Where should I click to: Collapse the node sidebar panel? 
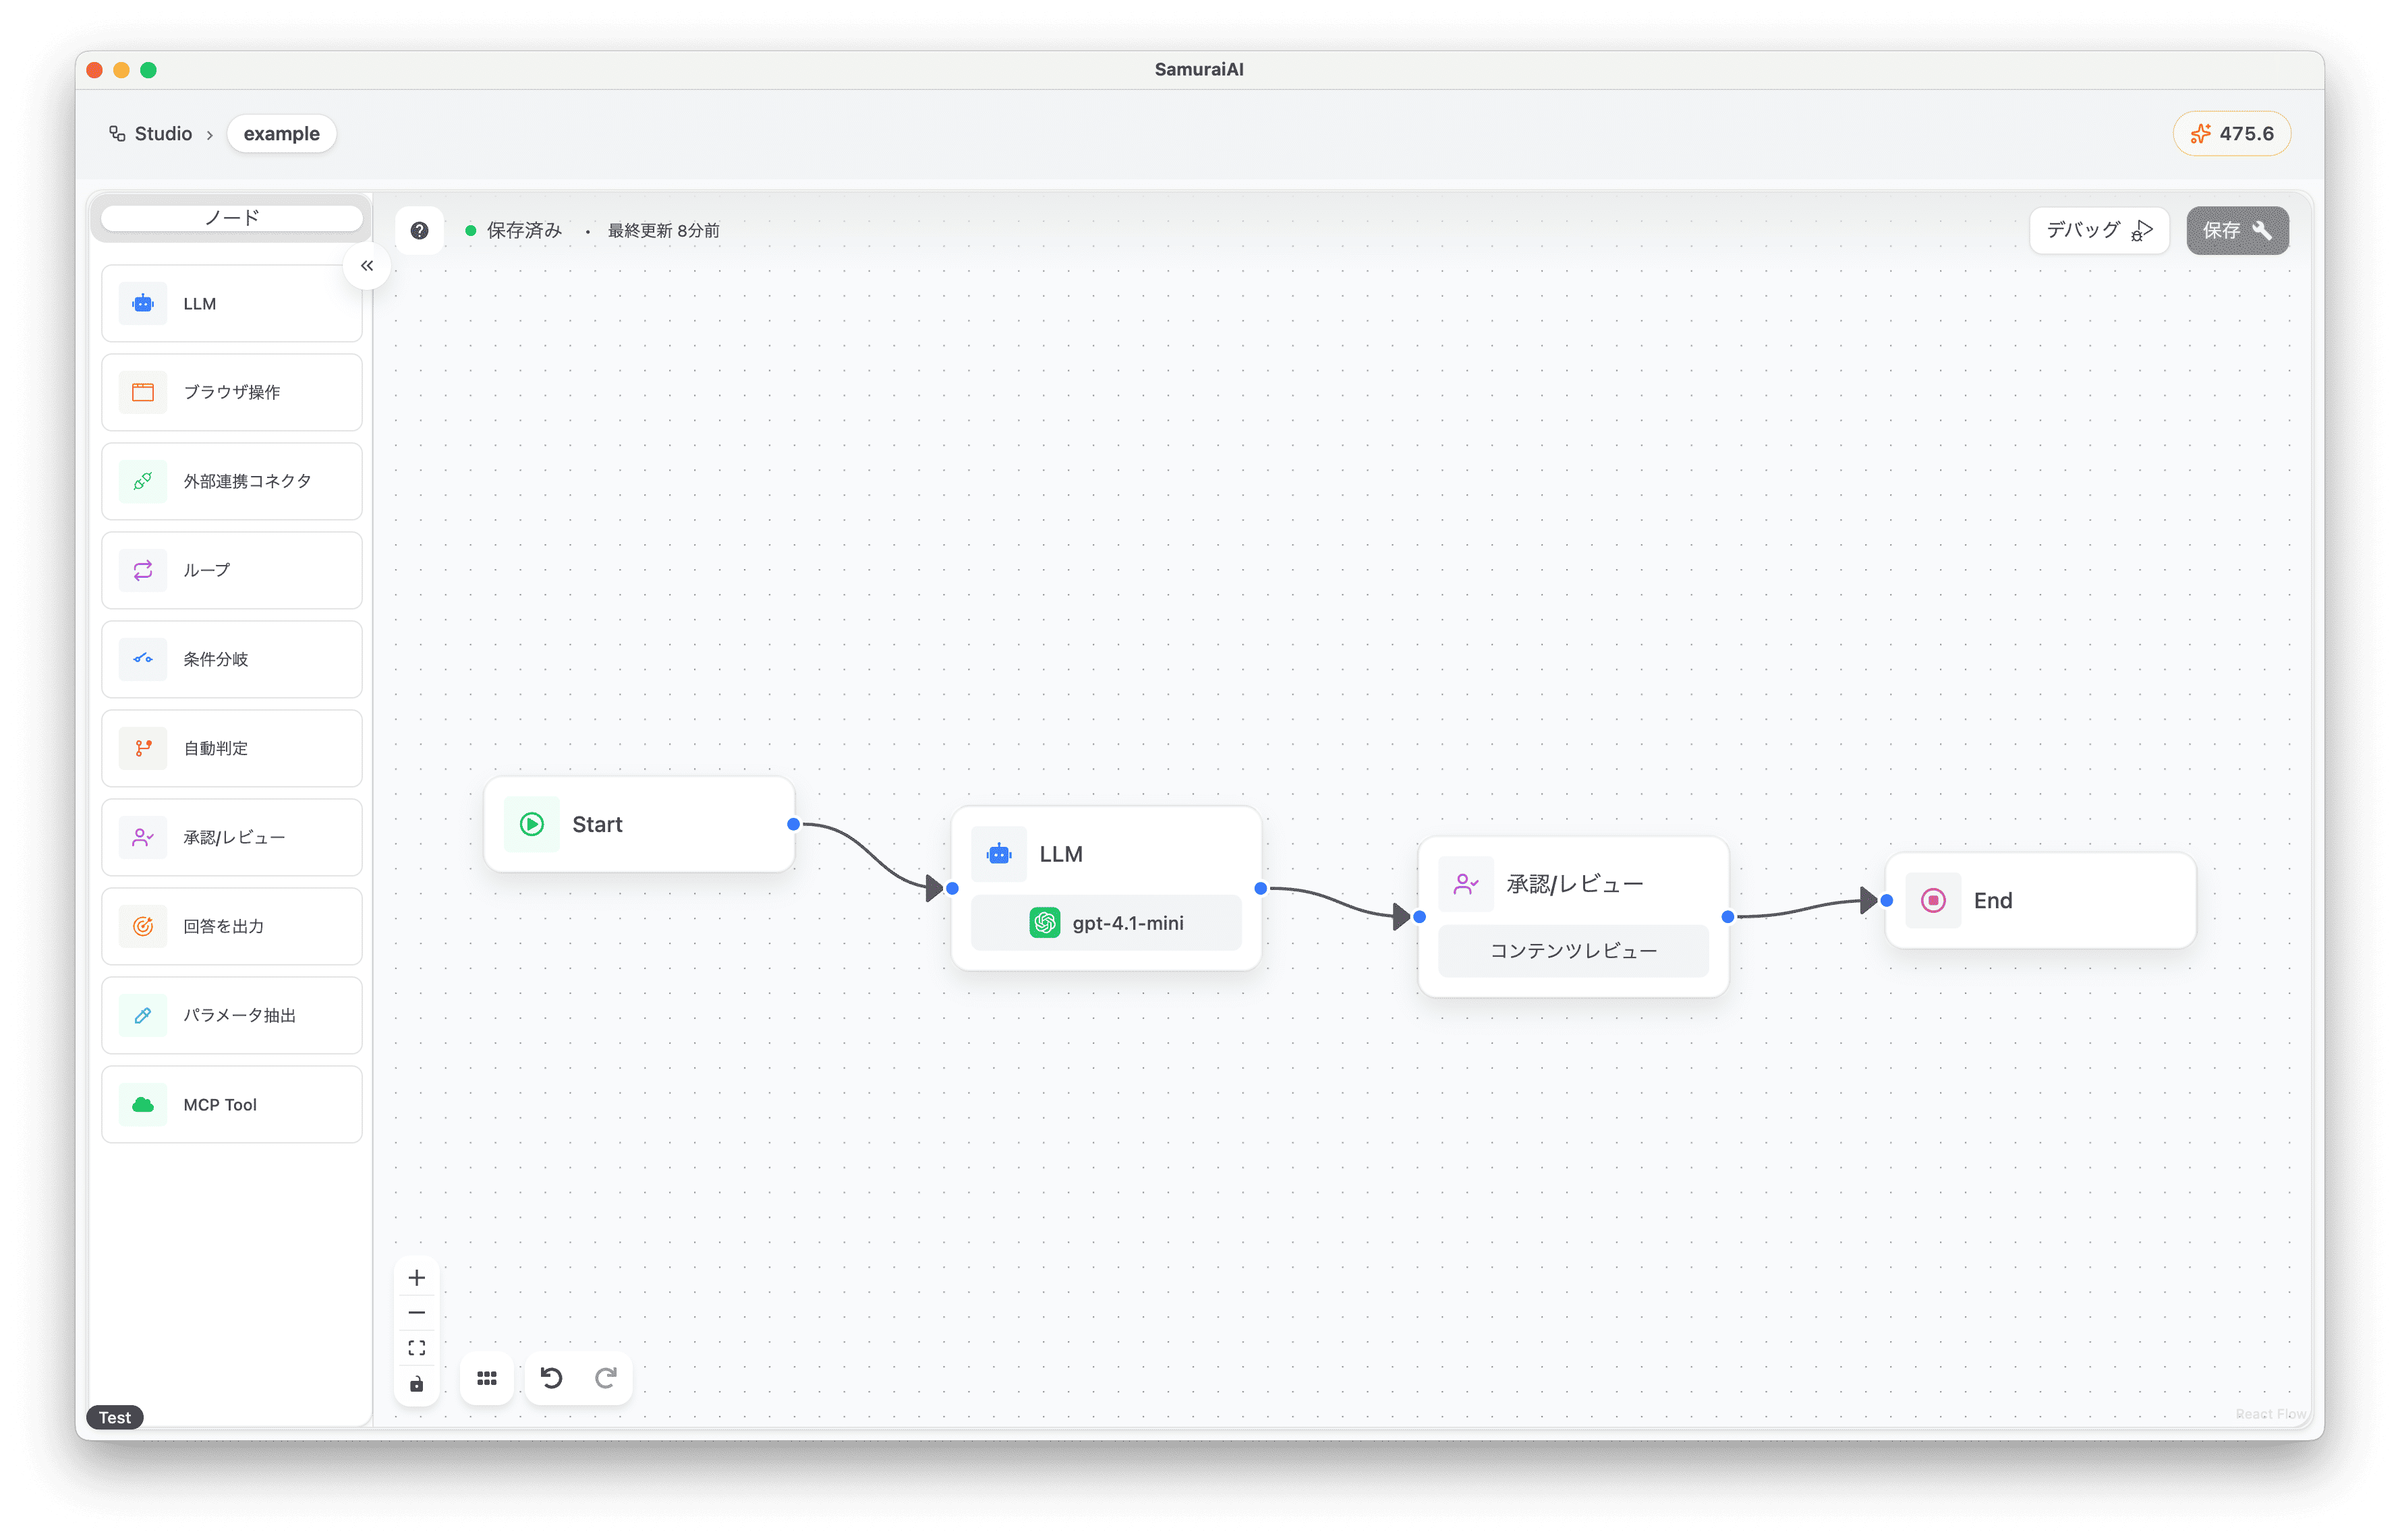tap(367, 266)
